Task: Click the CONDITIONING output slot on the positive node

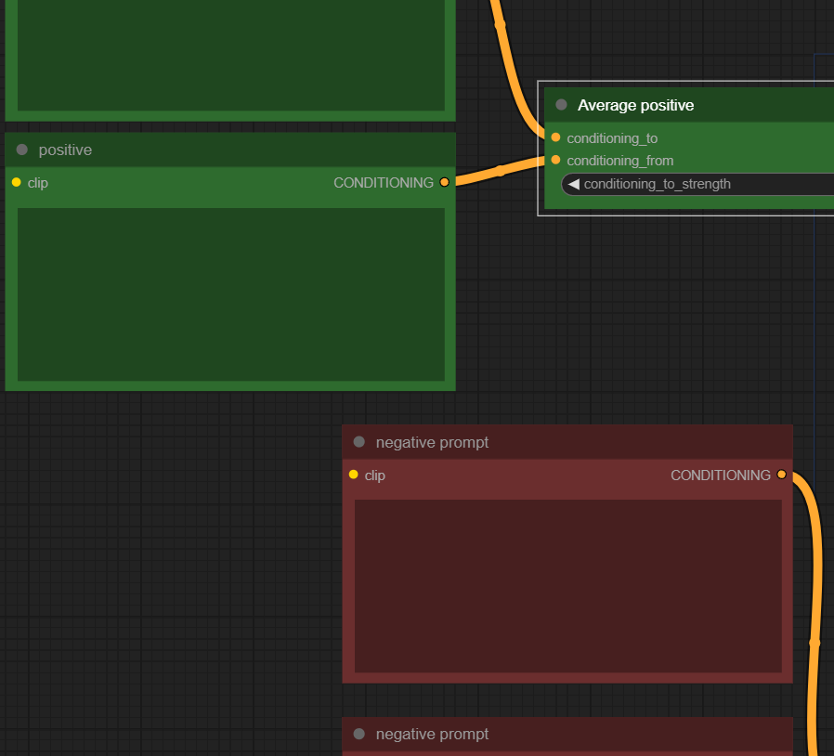Action: [444, 182]
